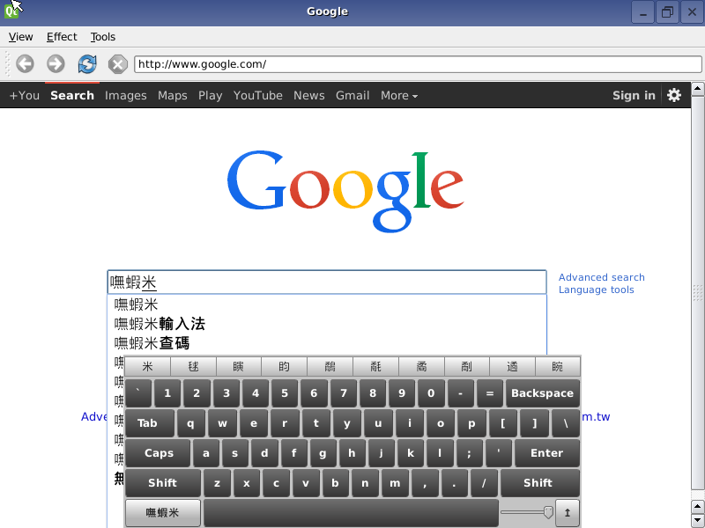Image resolution: width=705 pixels, height=528 pixels.
Task: Tap the backslash key
Action: click(x=566, y=423)
